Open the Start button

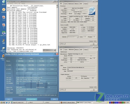coord(2,102)
